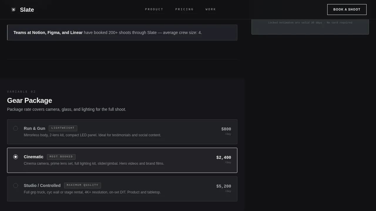Screen dimensions: 376x211
Task: Click the locked estimates validity note
Action: coord(310,23)
